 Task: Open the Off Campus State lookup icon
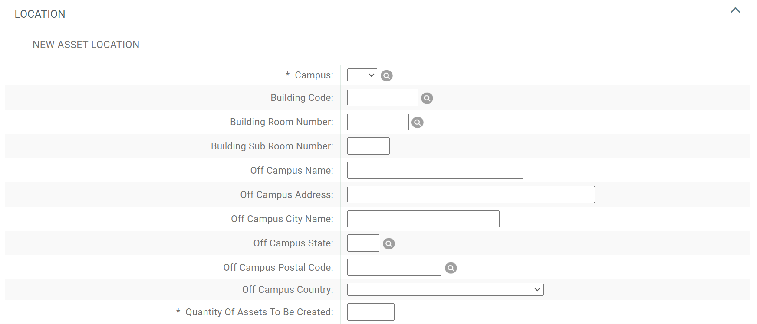pyautogui.click(x=388, y=244)
